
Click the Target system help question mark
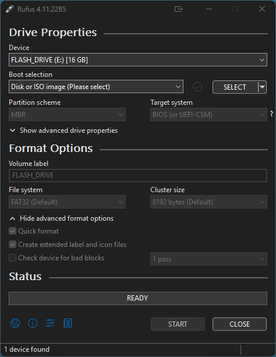(x=271, y=114)
